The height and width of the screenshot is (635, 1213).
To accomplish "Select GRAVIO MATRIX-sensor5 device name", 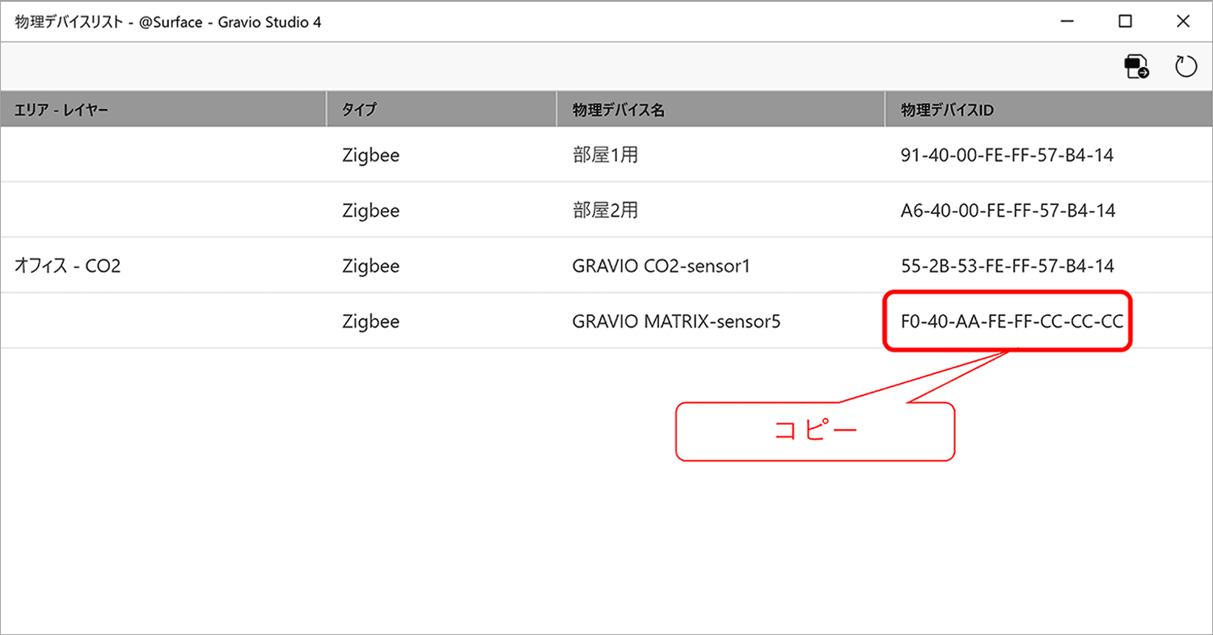I will tap(676, 322).
